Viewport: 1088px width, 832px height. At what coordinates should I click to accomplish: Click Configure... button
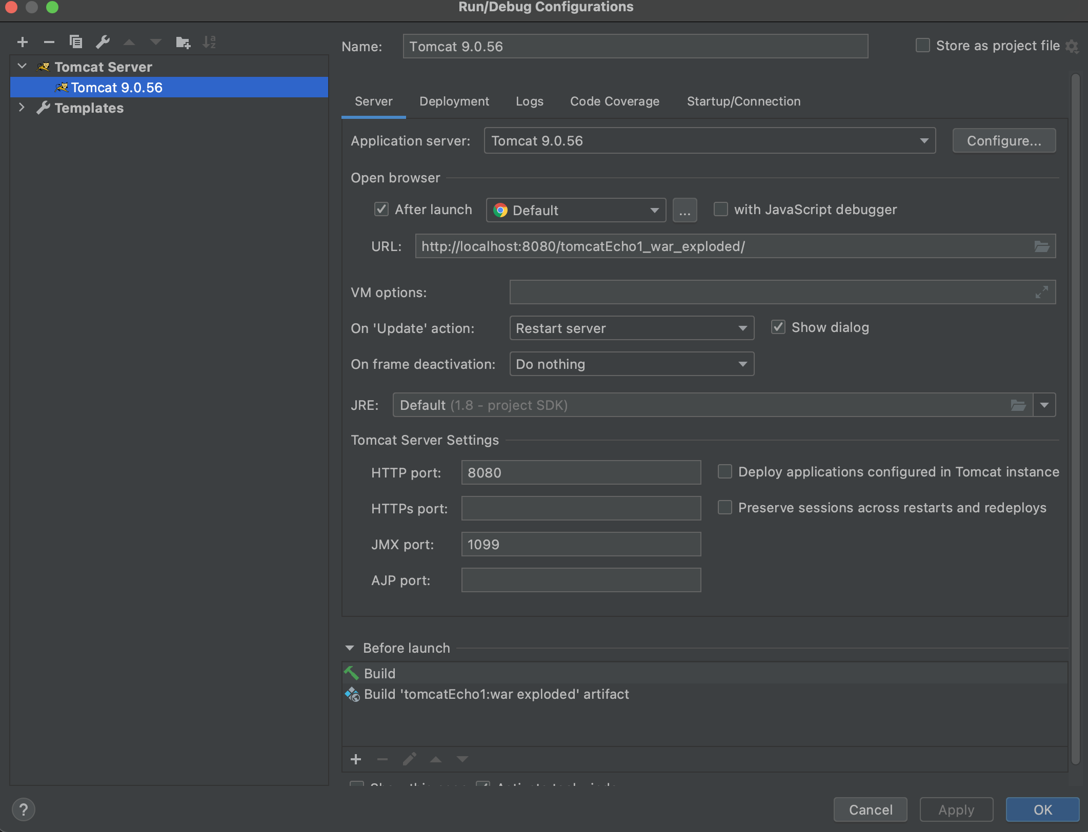(1004, 140)
